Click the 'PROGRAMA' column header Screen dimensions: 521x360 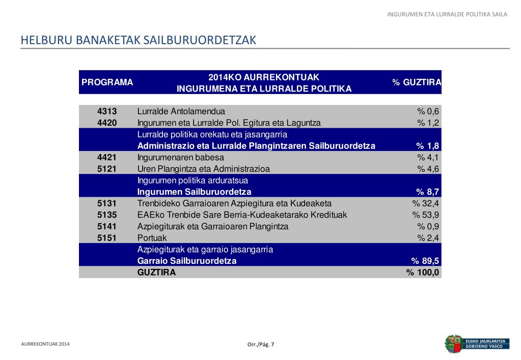[x=107, y=82]
